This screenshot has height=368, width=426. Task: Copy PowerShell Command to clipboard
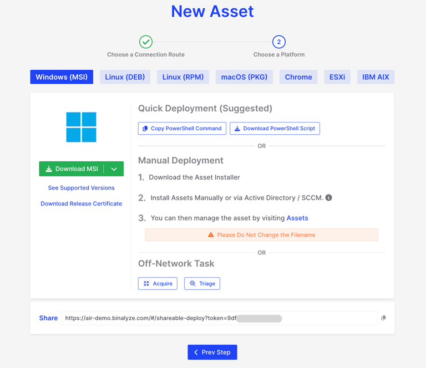click(x=182, y=129)
